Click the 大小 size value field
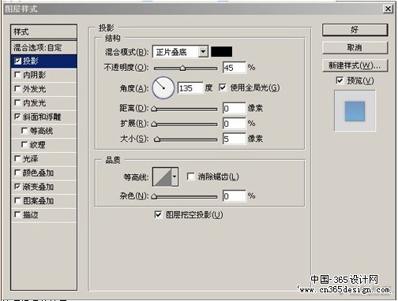Viewport: 398px width, 301px height. point(234,139)
